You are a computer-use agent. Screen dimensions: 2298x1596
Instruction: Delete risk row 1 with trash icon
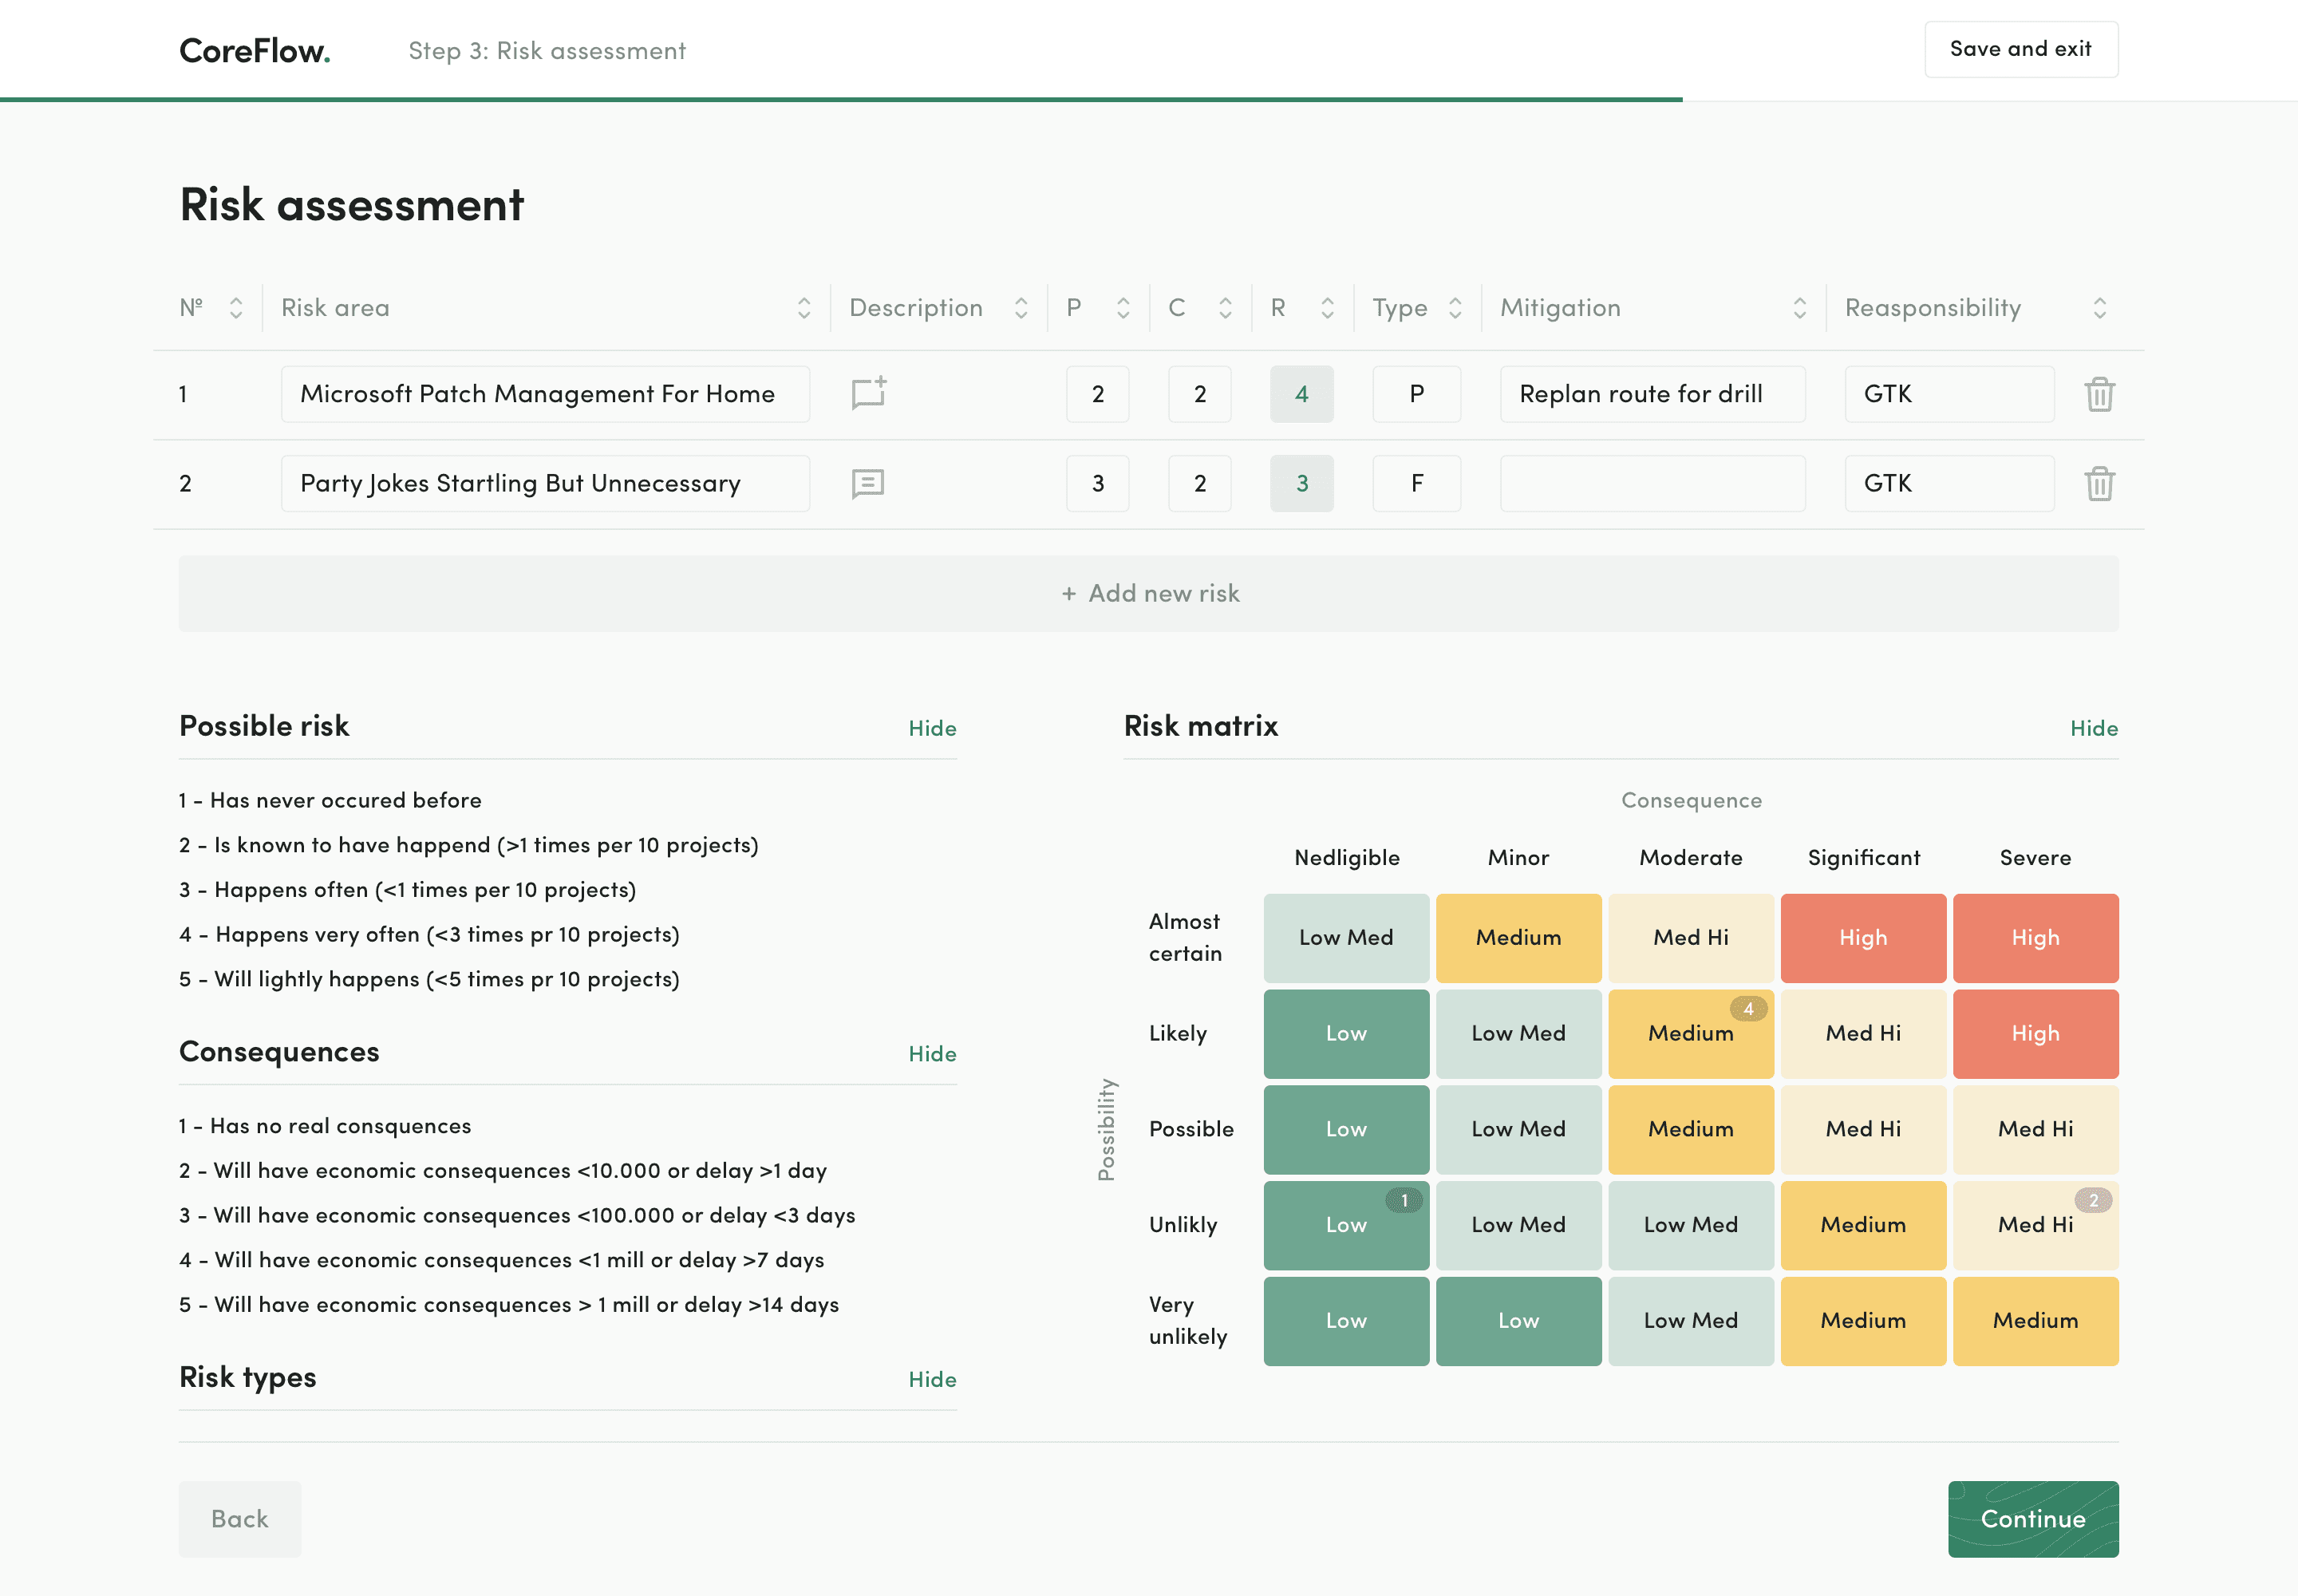tap(2099, 394)
